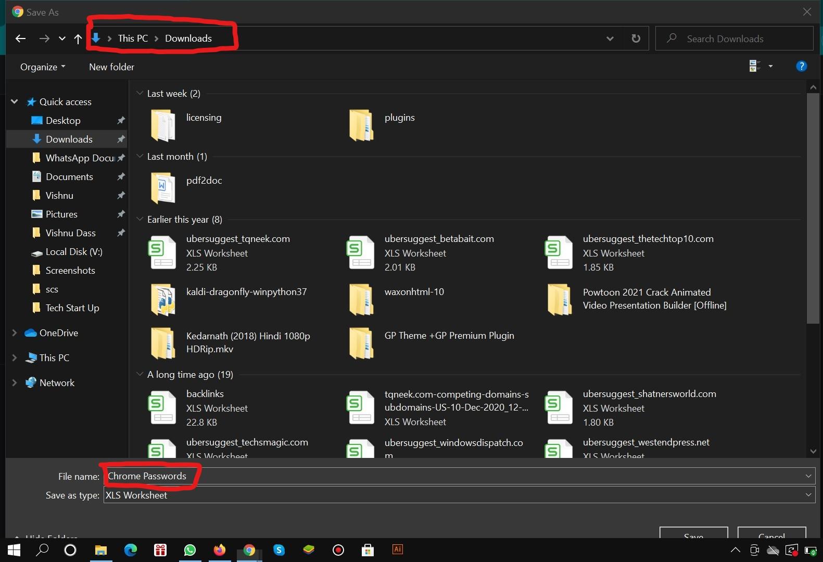Open Adobe Illustrator from the taskbar
Image resolution: width=823 pixels, height=562 pixels.
(397, 550)
